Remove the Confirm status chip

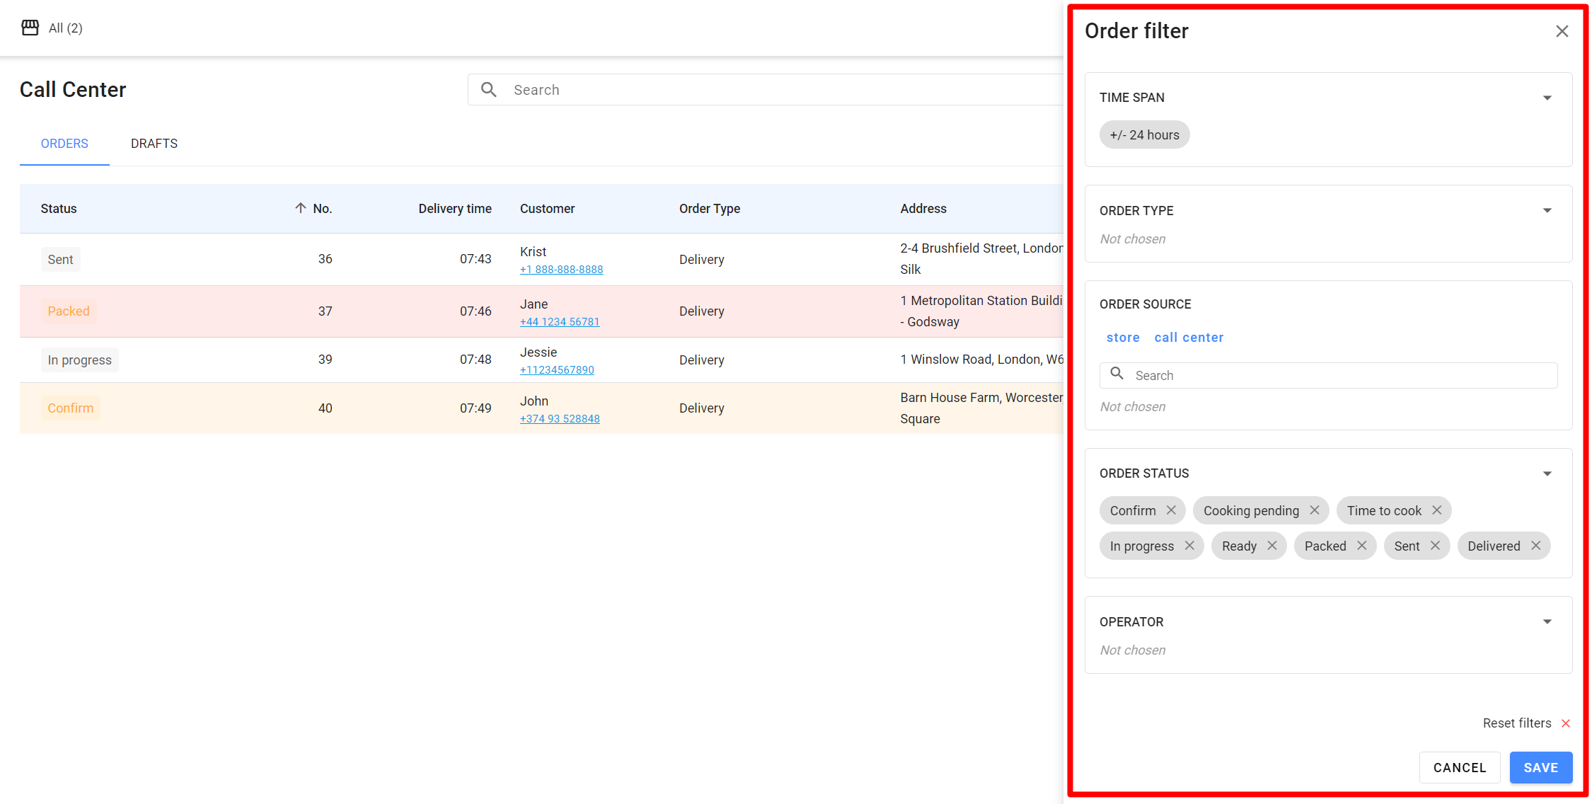point(1171,510)
